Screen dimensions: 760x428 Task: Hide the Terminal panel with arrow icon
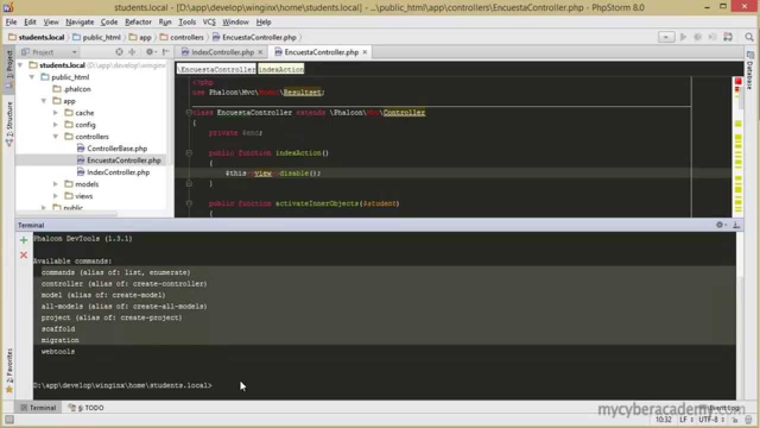(x=736, y=225)
